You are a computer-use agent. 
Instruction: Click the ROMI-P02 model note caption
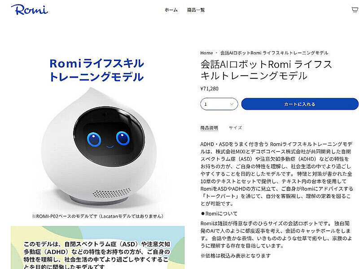98,216
